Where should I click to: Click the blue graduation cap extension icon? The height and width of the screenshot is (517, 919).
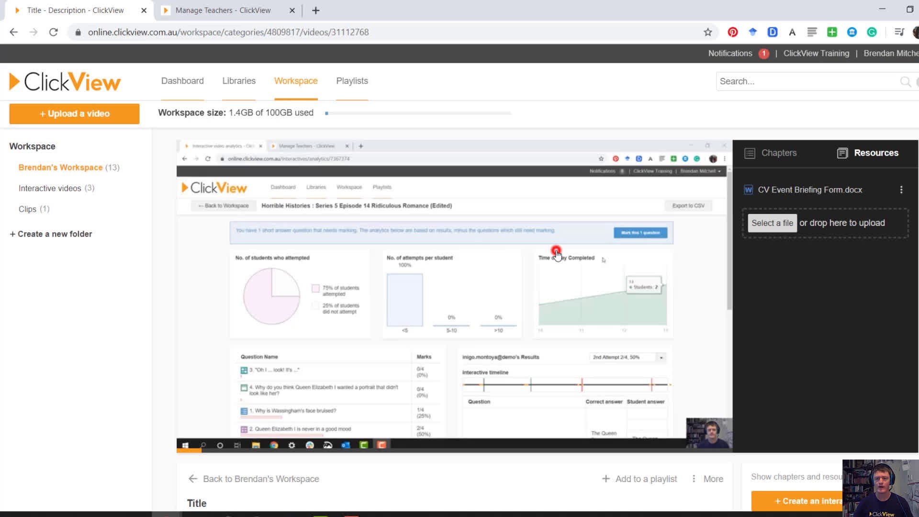752,32
